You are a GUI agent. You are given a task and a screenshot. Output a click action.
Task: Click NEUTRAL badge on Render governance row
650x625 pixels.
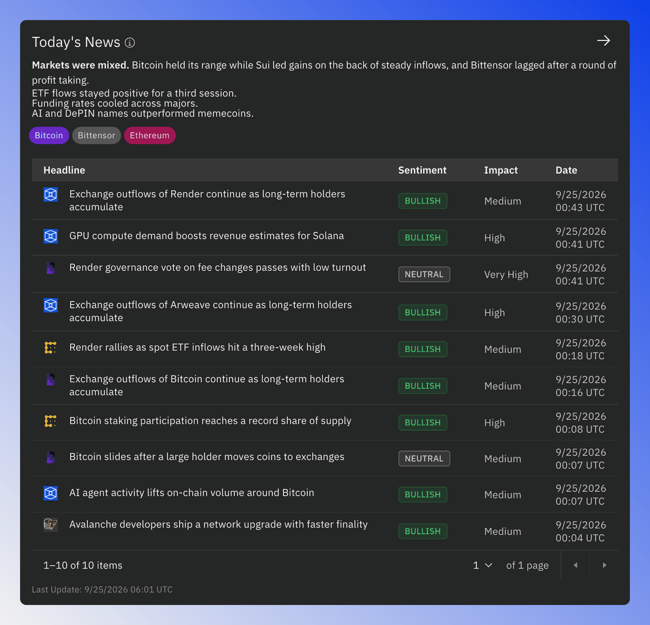pos(424,274)
